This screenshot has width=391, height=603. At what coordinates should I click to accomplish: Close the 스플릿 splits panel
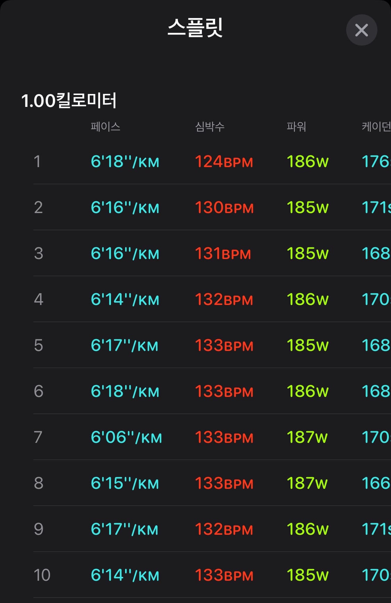pyautogui.click(x=361, y=30)
